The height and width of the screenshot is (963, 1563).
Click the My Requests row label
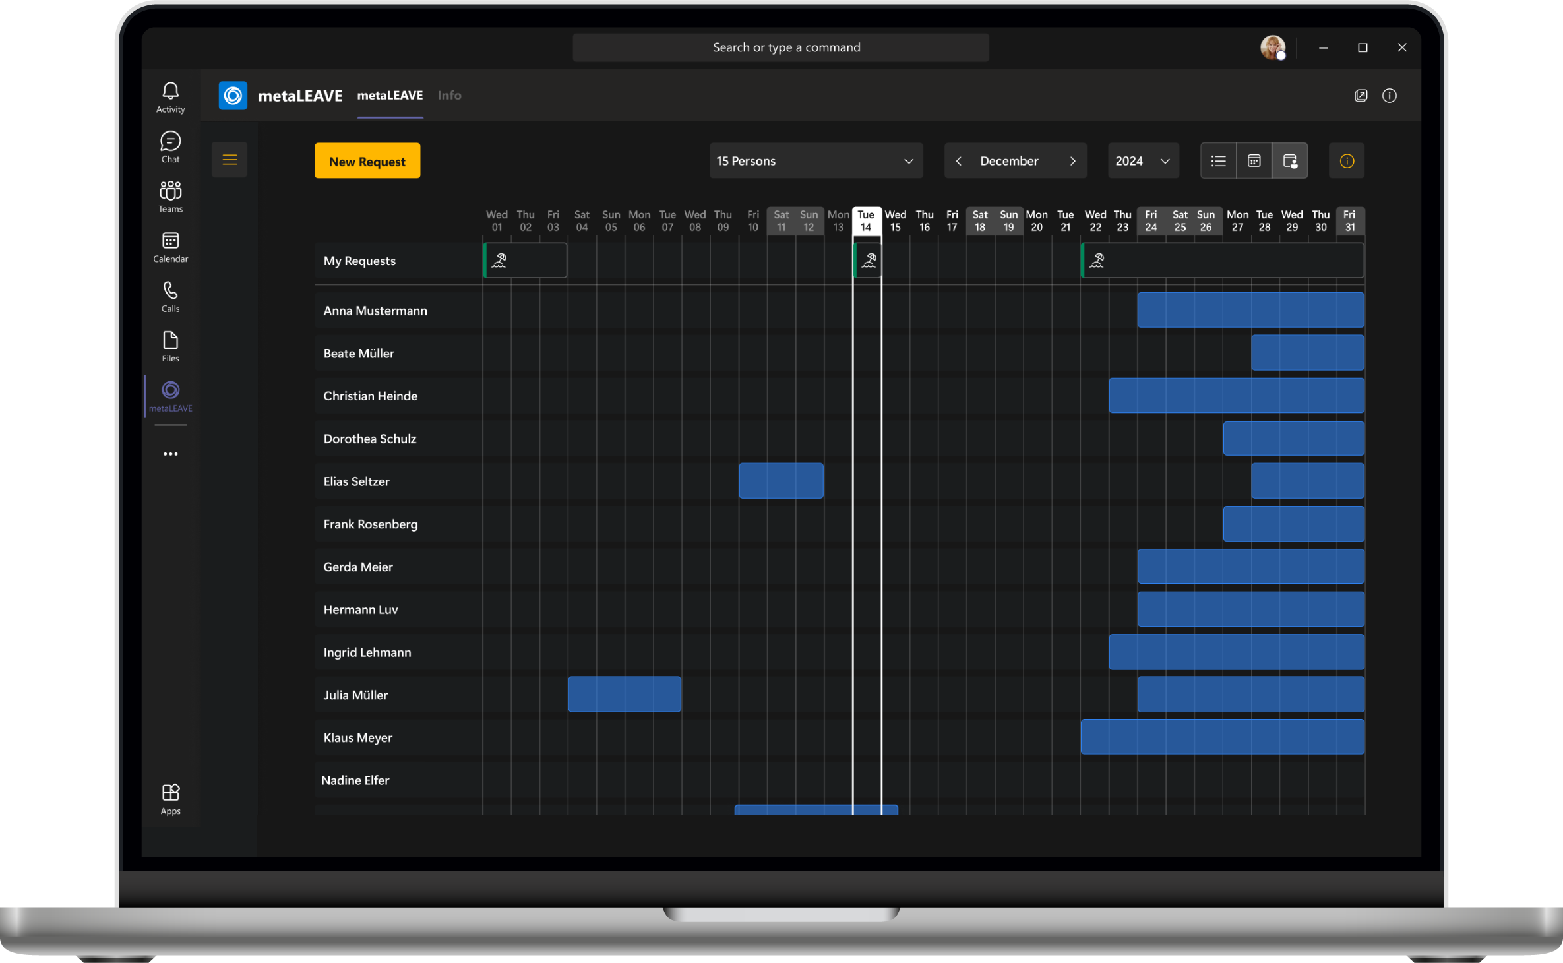[x=359, y=261]
